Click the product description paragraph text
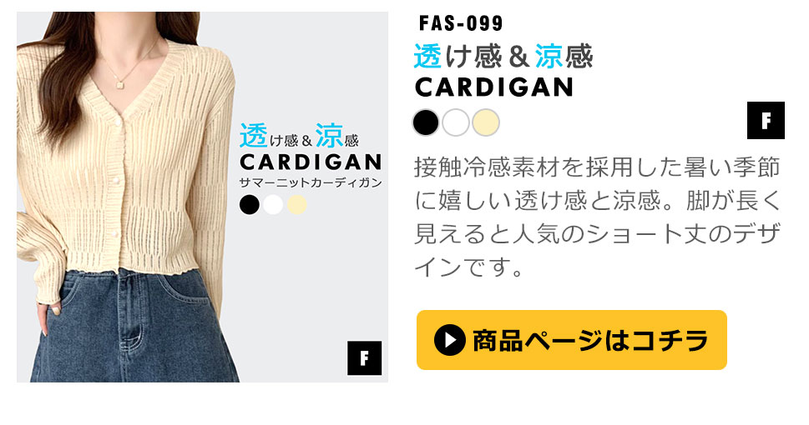Image resolution: width=809 pixels, height=425 pixels. [598, 217]
